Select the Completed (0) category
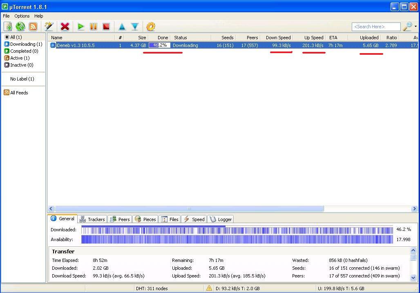 [21, 51]
